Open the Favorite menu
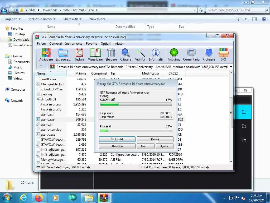The width and height of the screenshot is (270, 203). [91, 44]
